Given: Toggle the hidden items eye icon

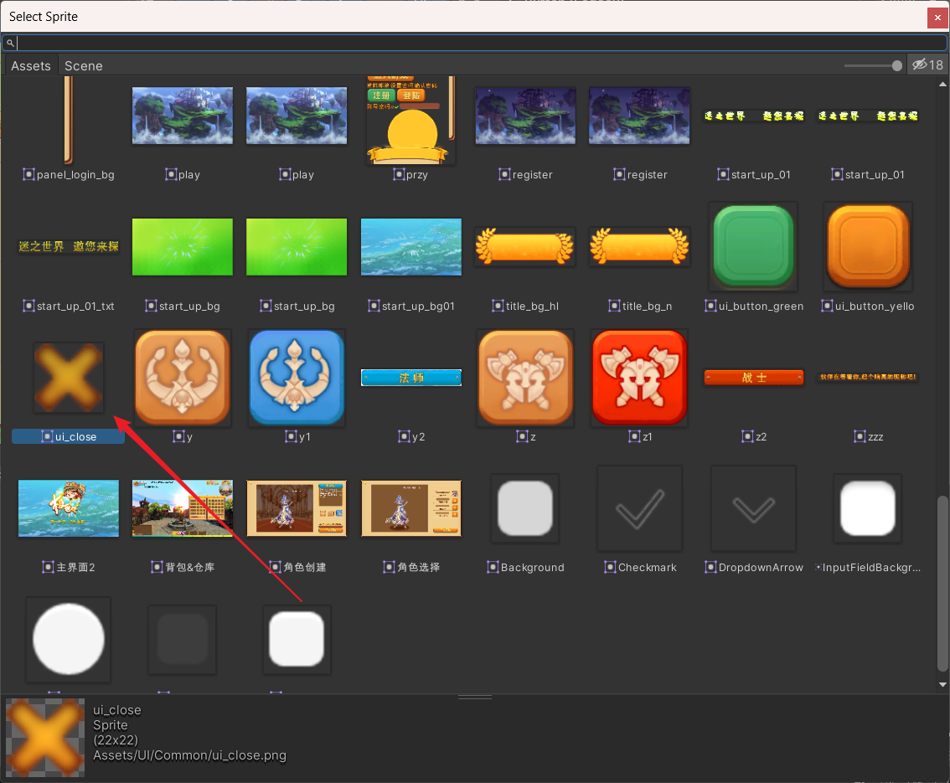Looking at the screenshot, I should click(927, 65).
